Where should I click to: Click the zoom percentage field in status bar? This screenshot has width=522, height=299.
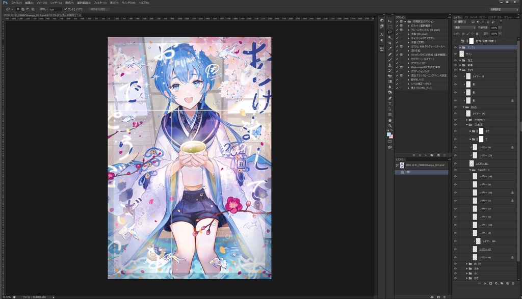(7, 297)
